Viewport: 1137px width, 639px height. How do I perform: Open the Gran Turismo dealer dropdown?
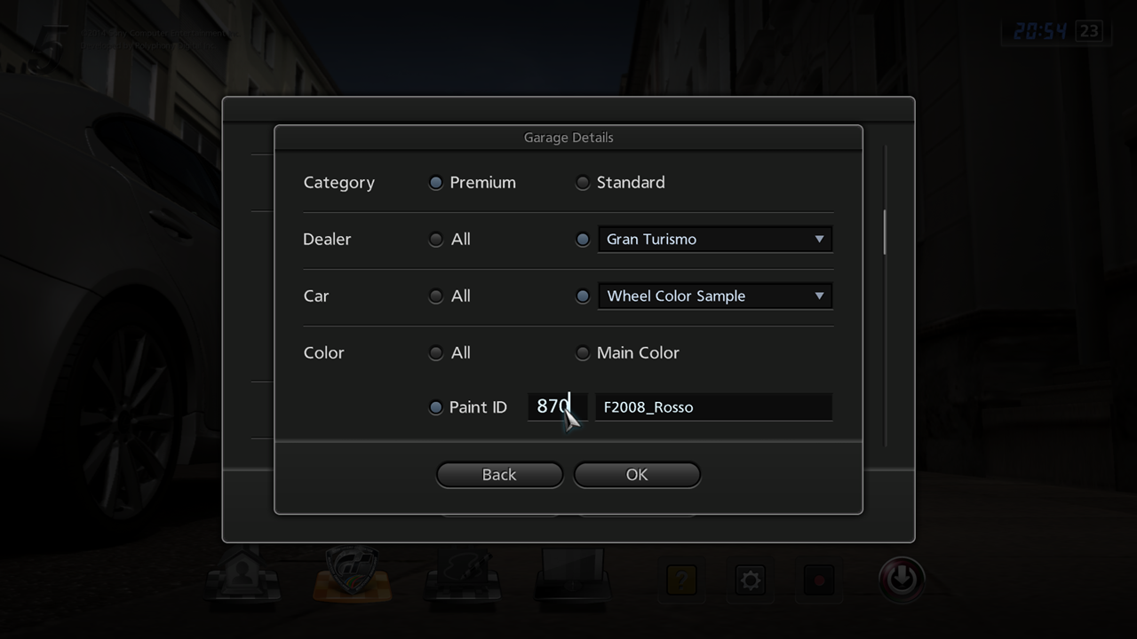point(715,239)
